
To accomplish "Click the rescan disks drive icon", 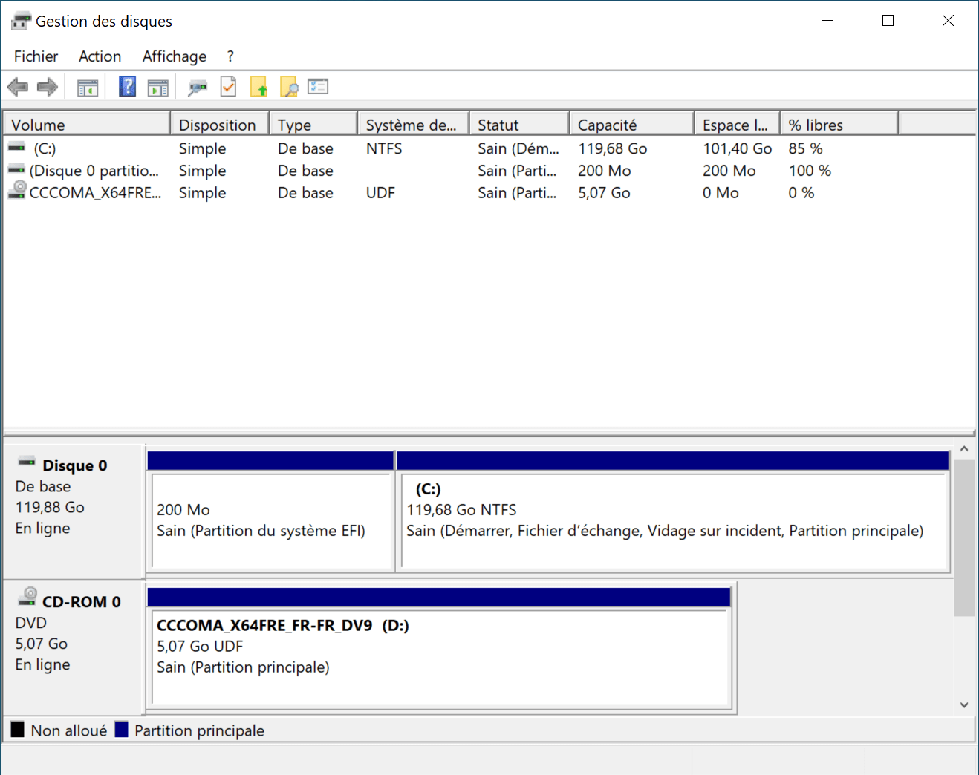I will [x=198, y=88].
